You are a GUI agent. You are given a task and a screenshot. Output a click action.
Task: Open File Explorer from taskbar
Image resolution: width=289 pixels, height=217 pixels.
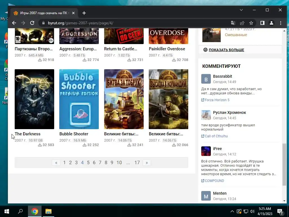tap(49, 211)
